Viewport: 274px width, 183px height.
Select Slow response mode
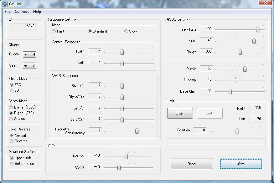[126, 31]
